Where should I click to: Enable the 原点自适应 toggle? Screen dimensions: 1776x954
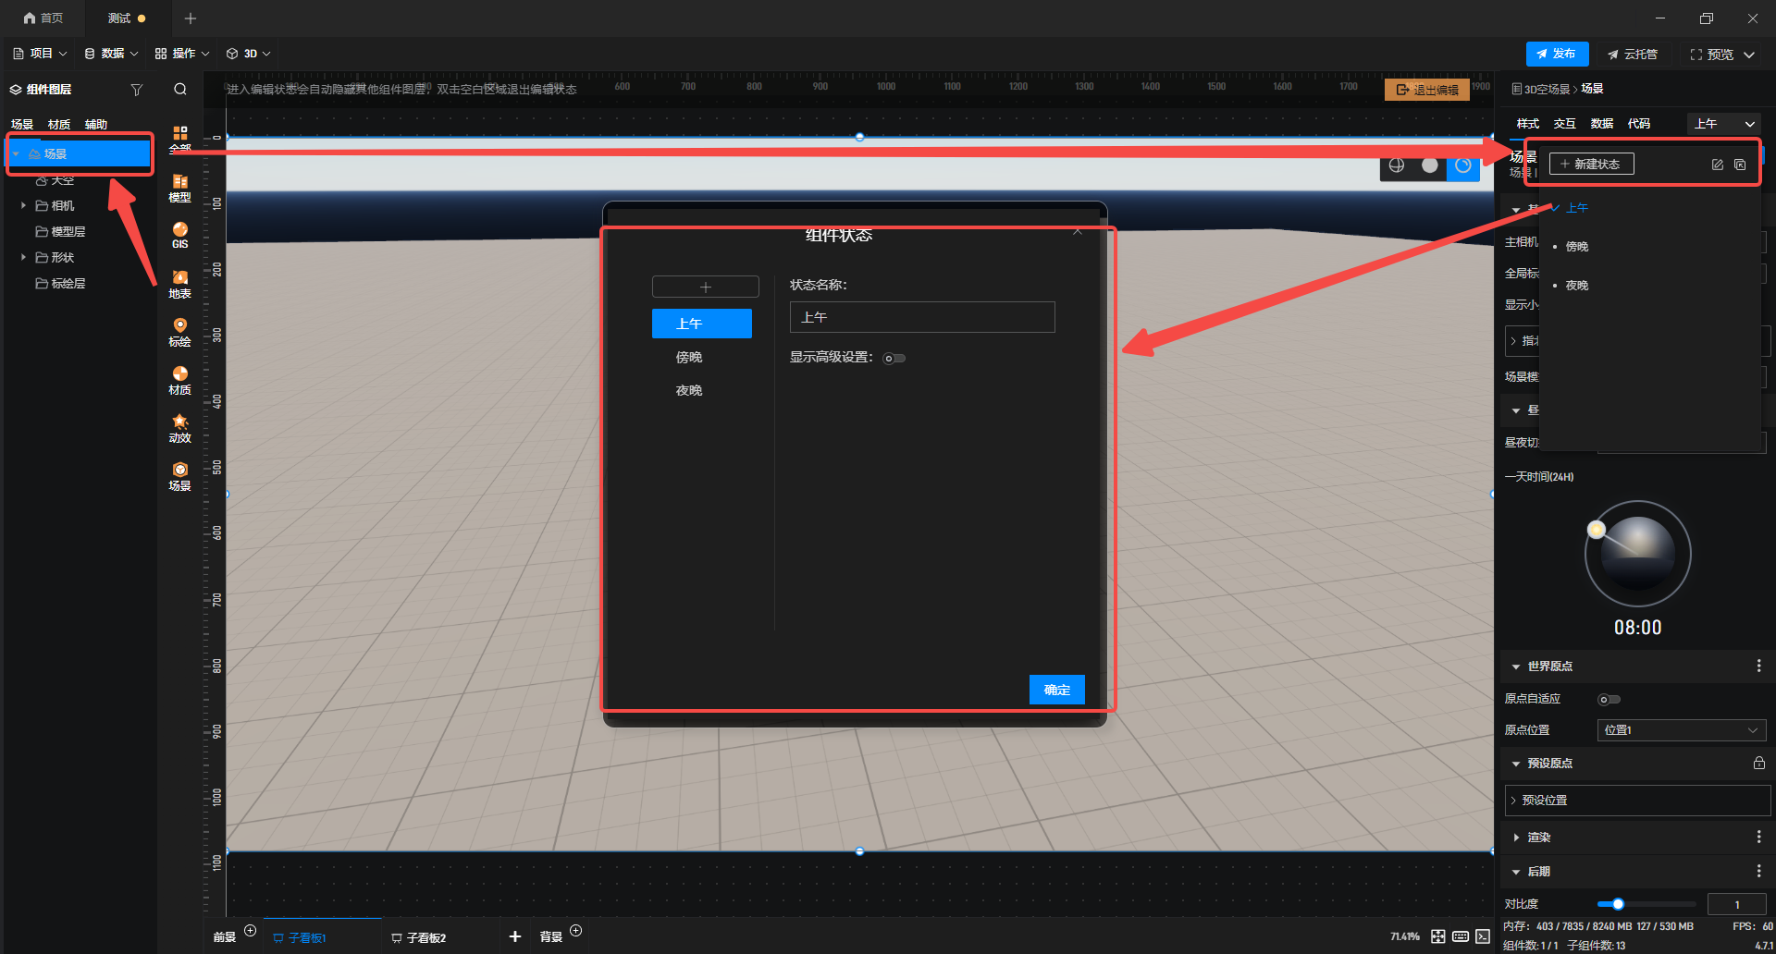point(1609,700)
